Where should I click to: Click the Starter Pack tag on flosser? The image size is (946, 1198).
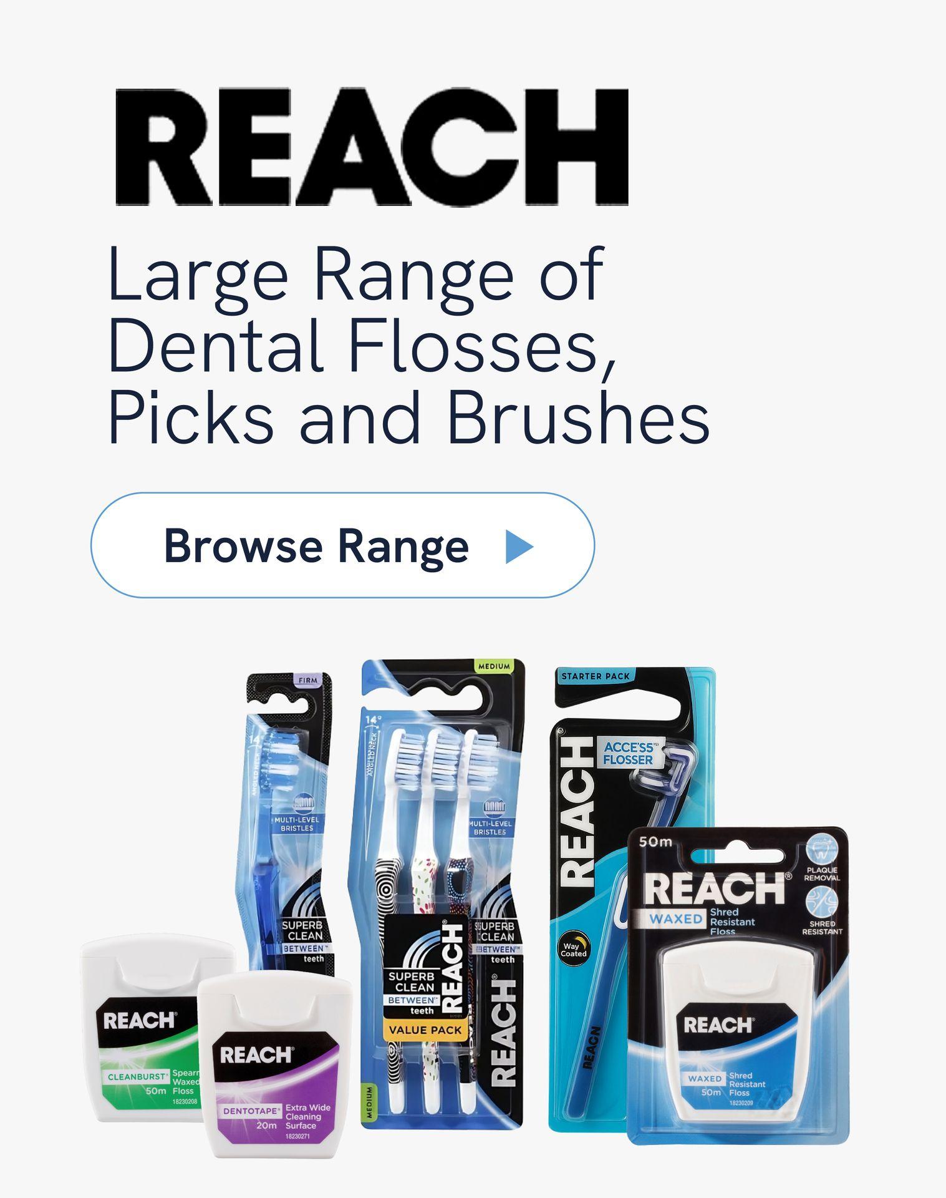pyautogui.click(x=595, y=676)
